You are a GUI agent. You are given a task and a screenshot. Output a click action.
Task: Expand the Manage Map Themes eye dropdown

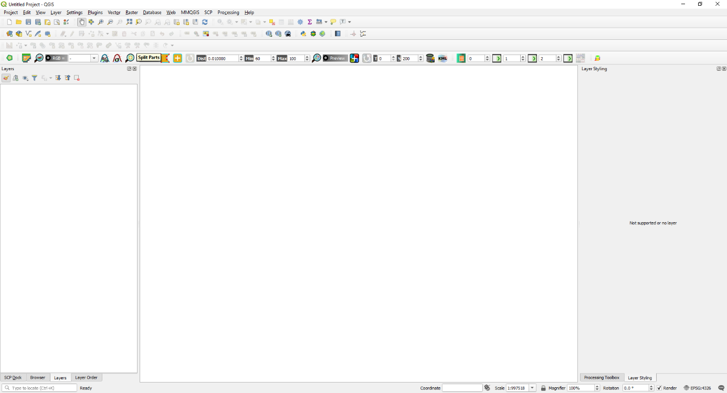25,78
